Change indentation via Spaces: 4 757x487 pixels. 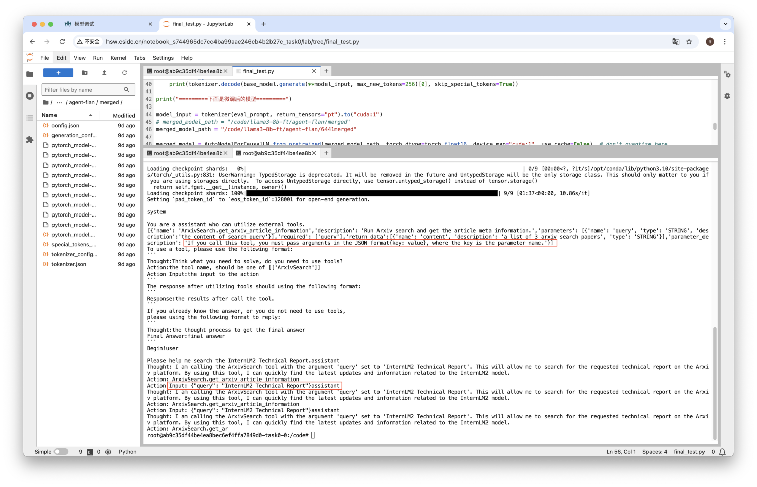click(x=655, y=452)
